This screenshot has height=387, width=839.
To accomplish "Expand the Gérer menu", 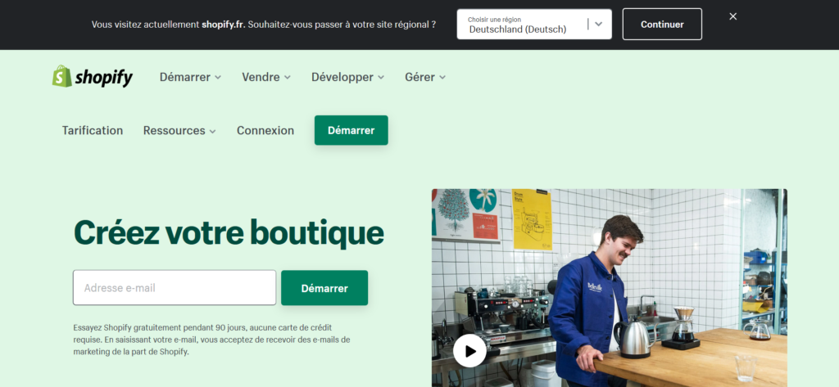I will click(425, 77).
